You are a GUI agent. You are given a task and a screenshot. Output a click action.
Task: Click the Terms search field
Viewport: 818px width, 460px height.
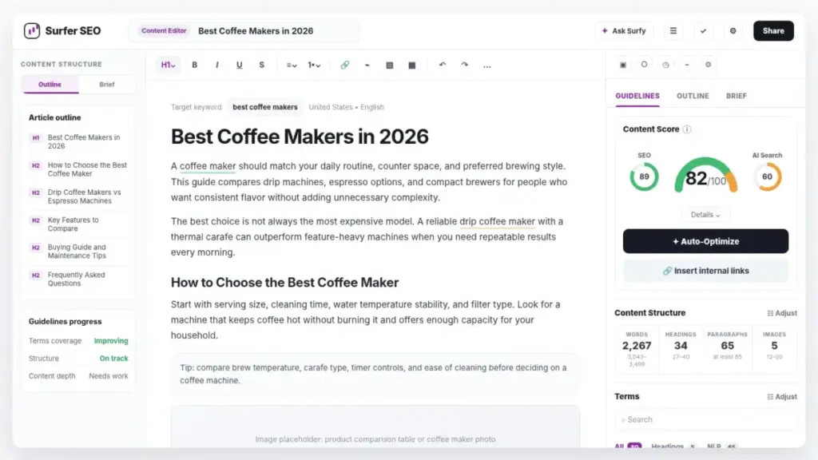[705, 420]
